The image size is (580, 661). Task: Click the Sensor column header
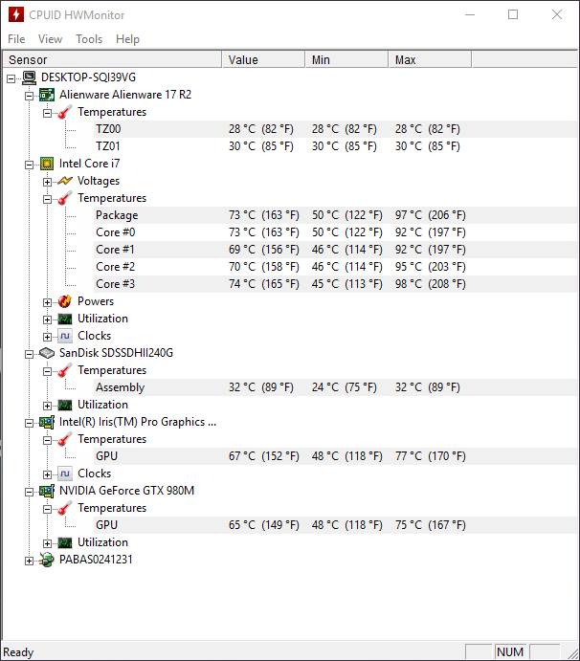click(x=112, y=59)
